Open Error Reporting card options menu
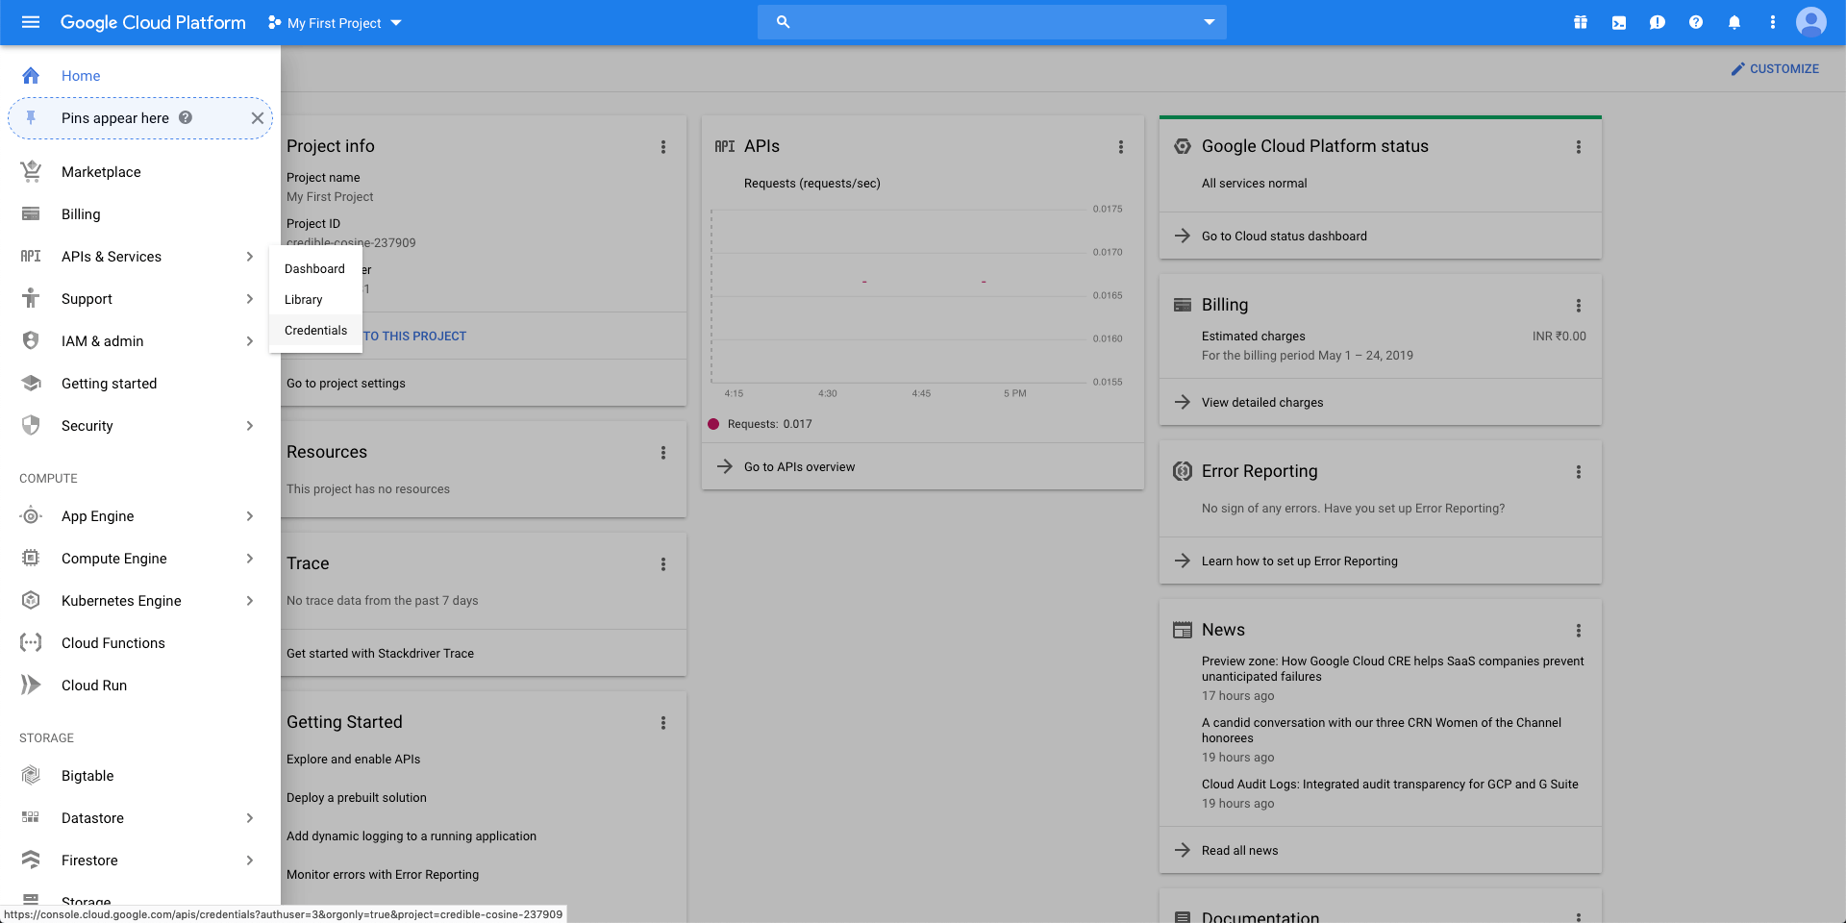 pyautogui.click(x=1579, y=472)
